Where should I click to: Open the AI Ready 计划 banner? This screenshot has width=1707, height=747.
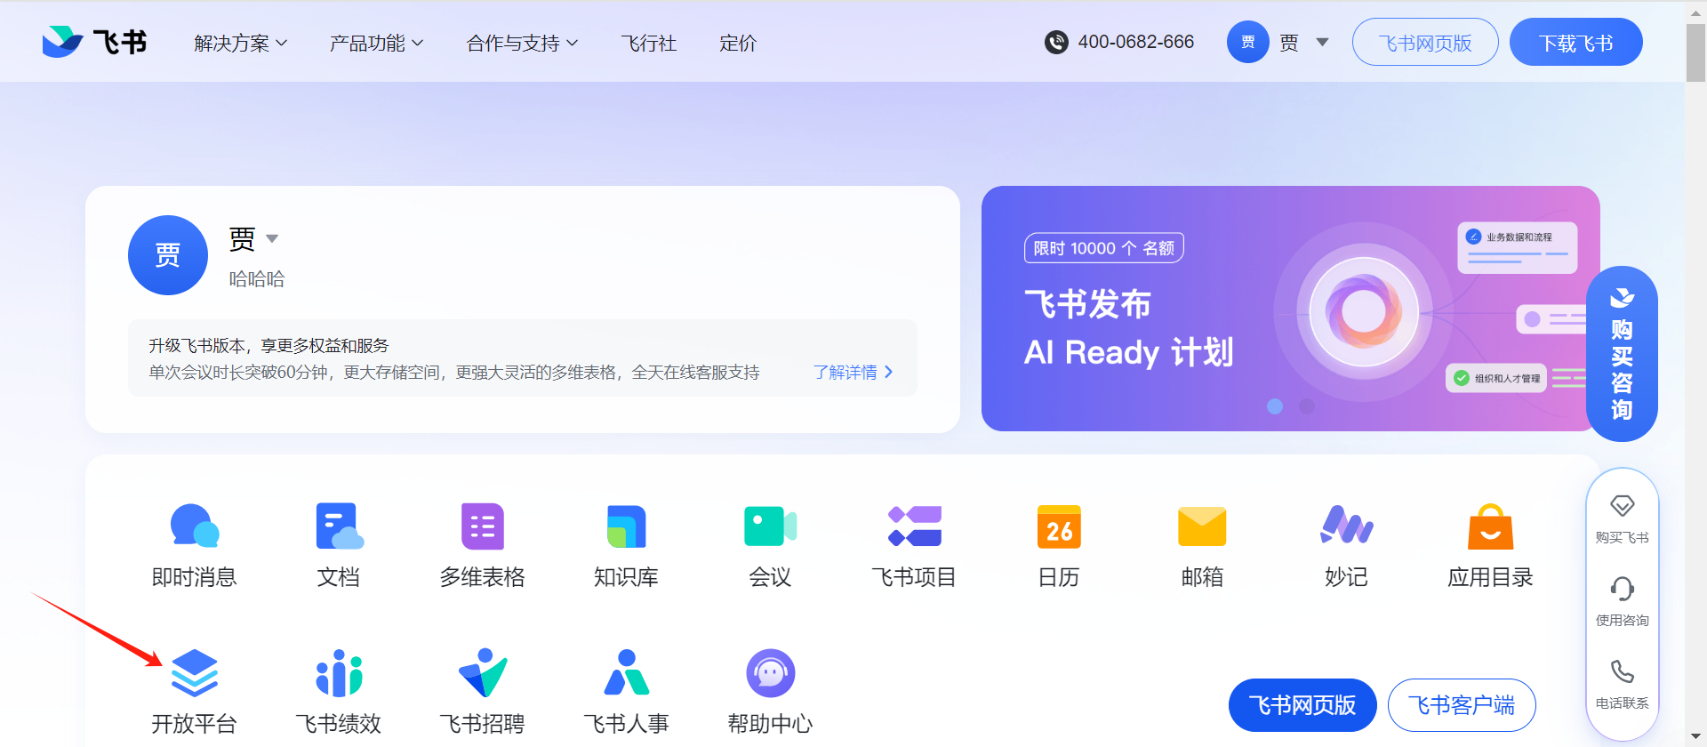coord(1291,309)
